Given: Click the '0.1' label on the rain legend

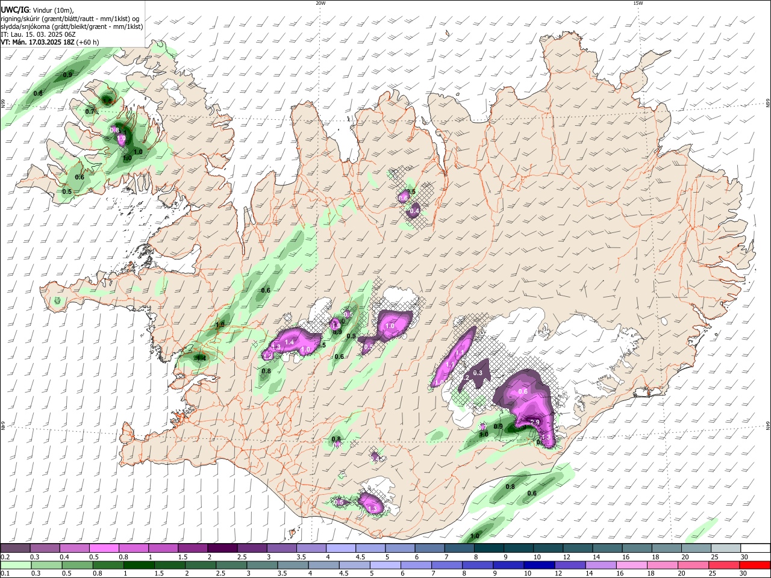Looking at the screenshot, I should 4,574.
